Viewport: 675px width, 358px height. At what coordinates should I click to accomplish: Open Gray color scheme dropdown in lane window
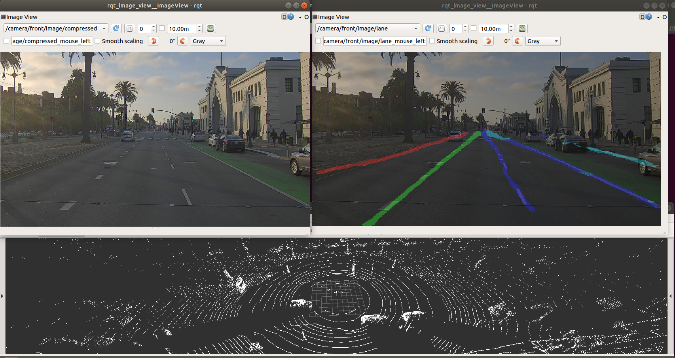[x=543, y=41]
